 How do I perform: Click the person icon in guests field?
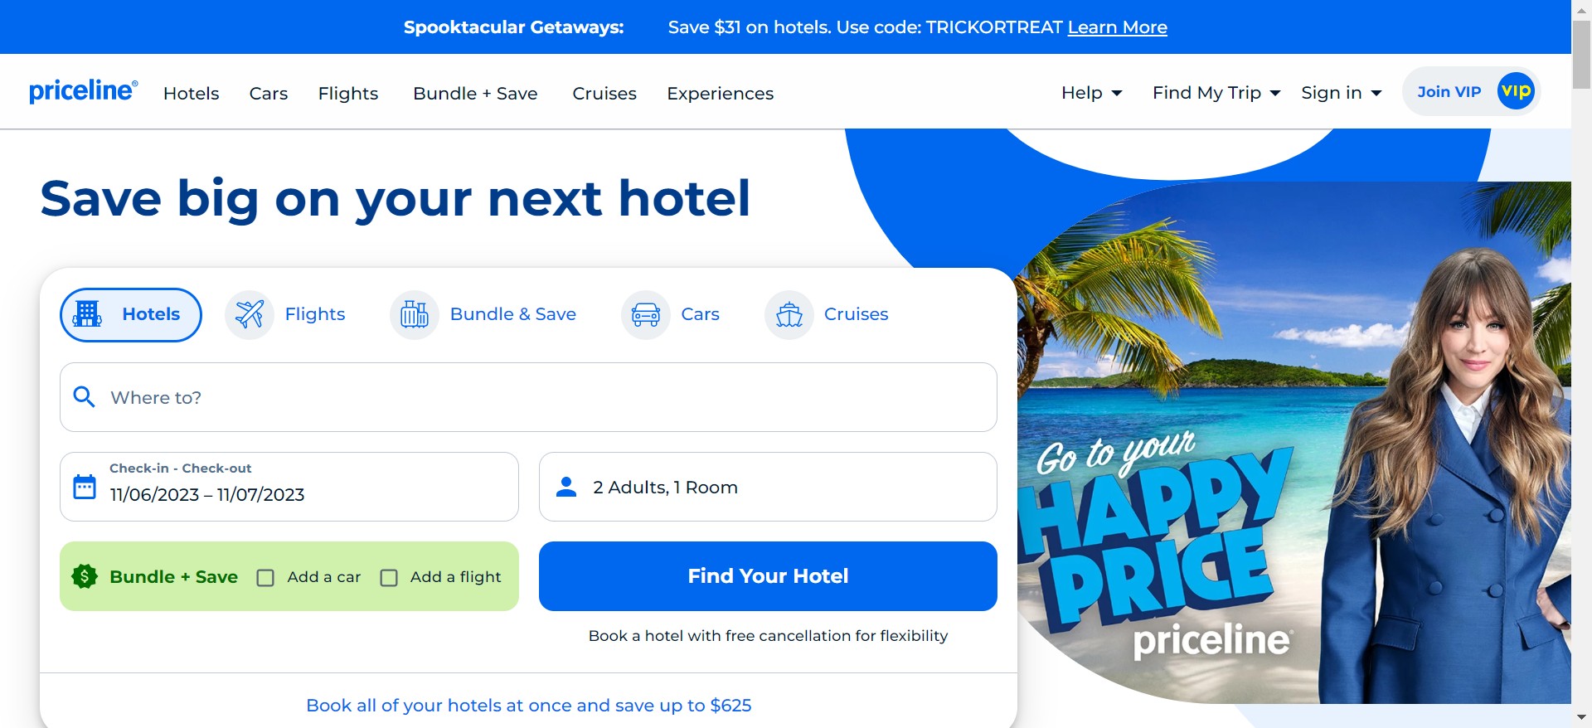[x=566, y=487]
